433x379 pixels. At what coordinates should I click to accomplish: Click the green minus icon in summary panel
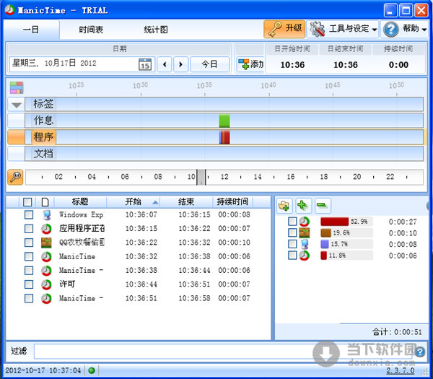pos(322,206)
